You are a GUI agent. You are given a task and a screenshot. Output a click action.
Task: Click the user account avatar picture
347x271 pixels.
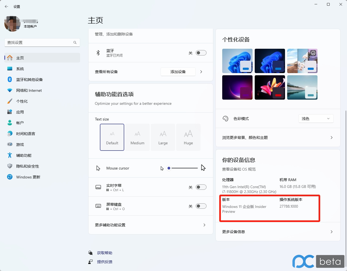pyautogui.click(x=12, y=24)
